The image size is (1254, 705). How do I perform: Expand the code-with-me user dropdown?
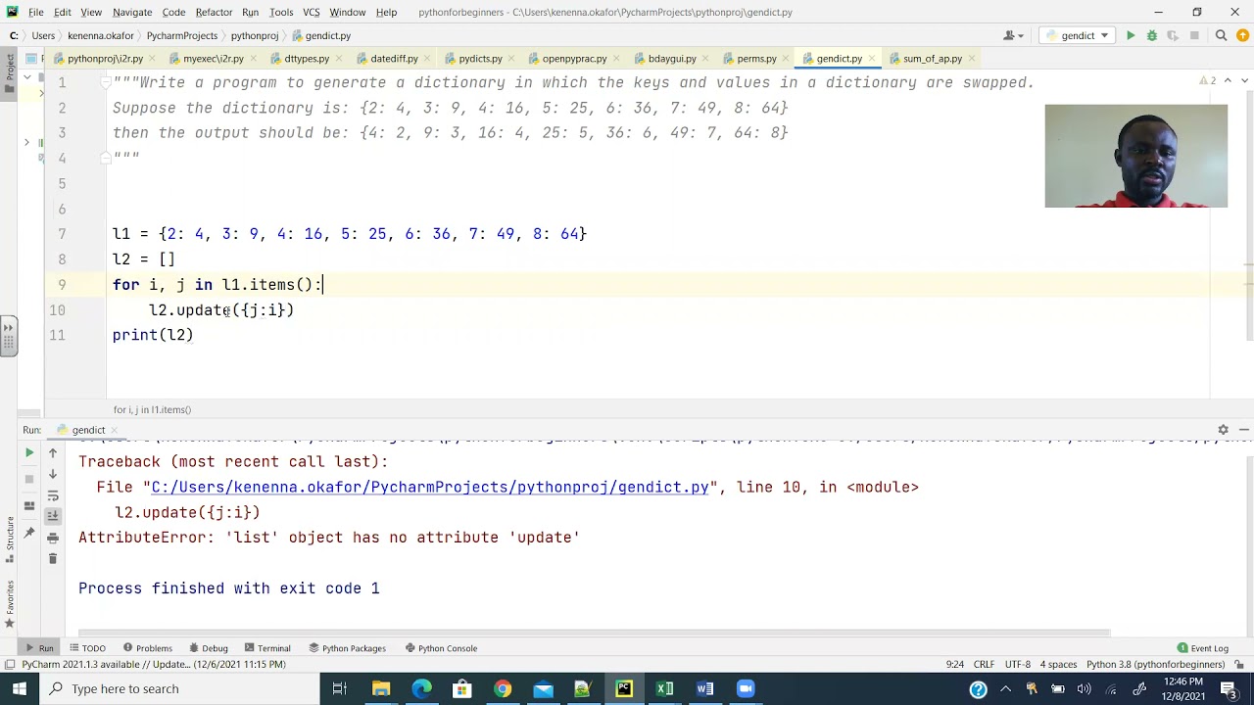(1013, 35)
